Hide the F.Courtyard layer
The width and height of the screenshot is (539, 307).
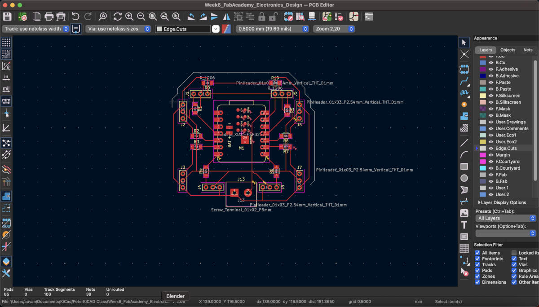491,162
